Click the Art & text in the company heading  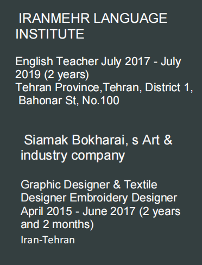[x=157, y=140]
